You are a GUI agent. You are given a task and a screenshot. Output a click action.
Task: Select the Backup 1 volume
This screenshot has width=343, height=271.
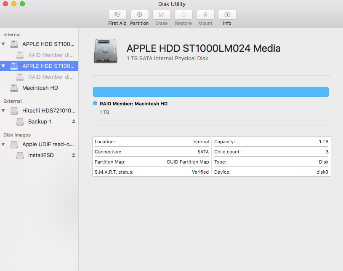pyautogui.click(x=40, y=121)
